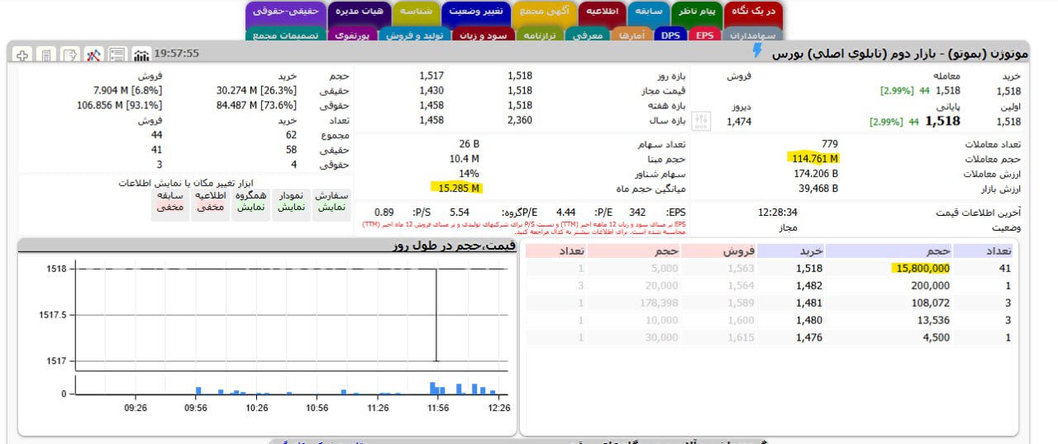1058x444 pixels.
Task: Click the 1,482 buy price in order book
Action: pyautogui.click(x=809, y=285)
